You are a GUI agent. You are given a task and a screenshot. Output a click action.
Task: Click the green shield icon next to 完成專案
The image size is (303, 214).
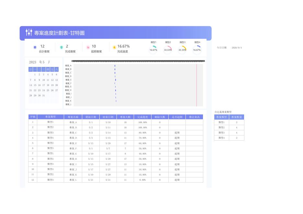point(62,47)
